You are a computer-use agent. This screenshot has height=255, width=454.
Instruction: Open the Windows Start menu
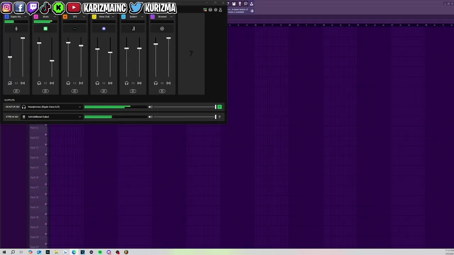pyautogui.click(x=4, y=252)
